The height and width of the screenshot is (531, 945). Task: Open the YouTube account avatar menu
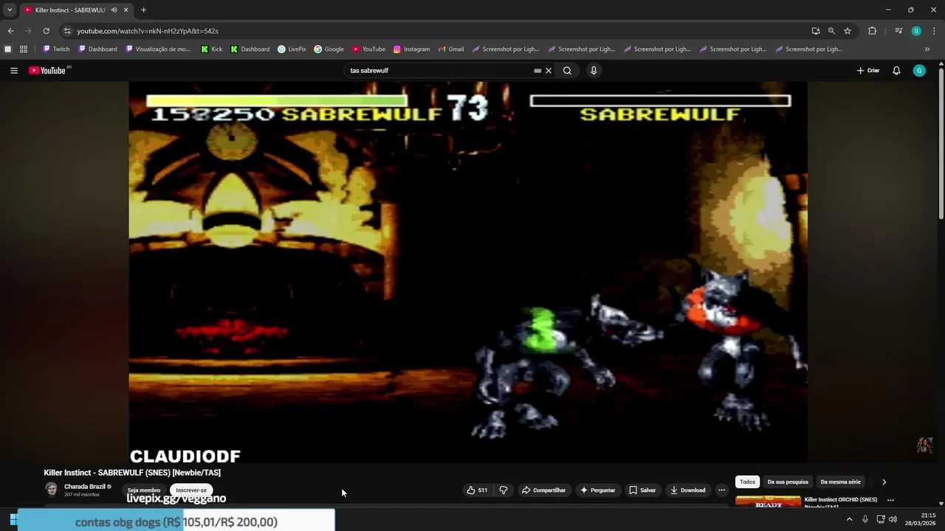pyautogui.click(x=919, y=71)
